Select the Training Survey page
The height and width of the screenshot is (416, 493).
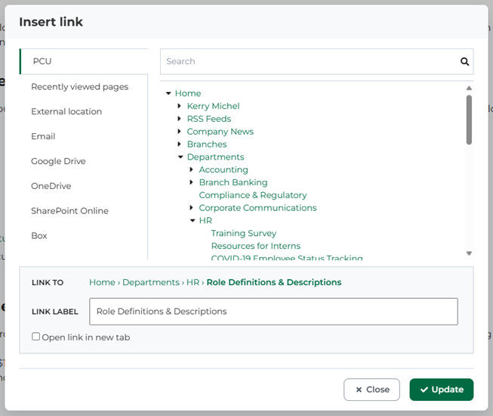pyautogui.click(x=244, y=234)
